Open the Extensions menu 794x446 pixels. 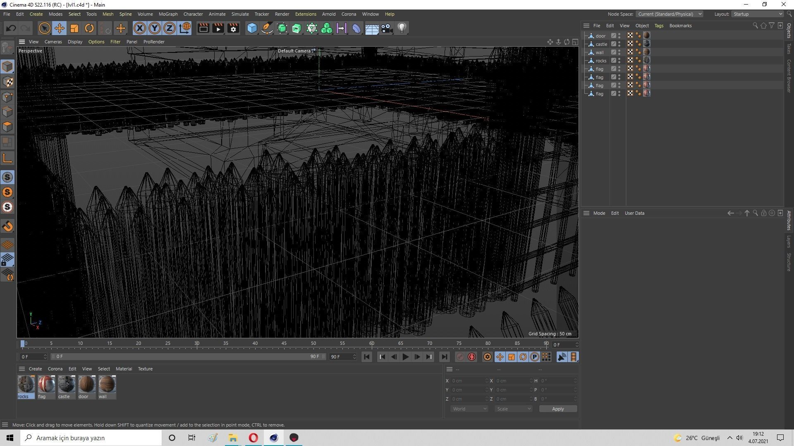tap(306, 14)
